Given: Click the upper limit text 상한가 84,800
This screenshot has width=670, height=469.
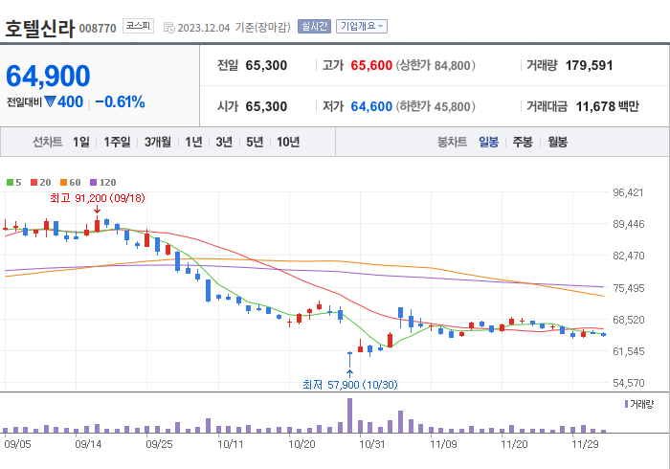Looking at the screenshot, I should (x=435, y=65).
